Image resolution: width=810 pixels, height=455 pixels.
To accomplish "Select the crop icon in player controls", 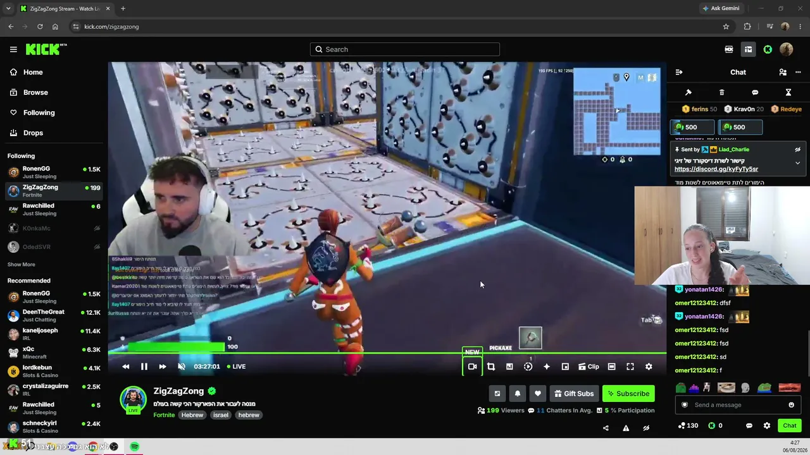I will pos(490,367).
